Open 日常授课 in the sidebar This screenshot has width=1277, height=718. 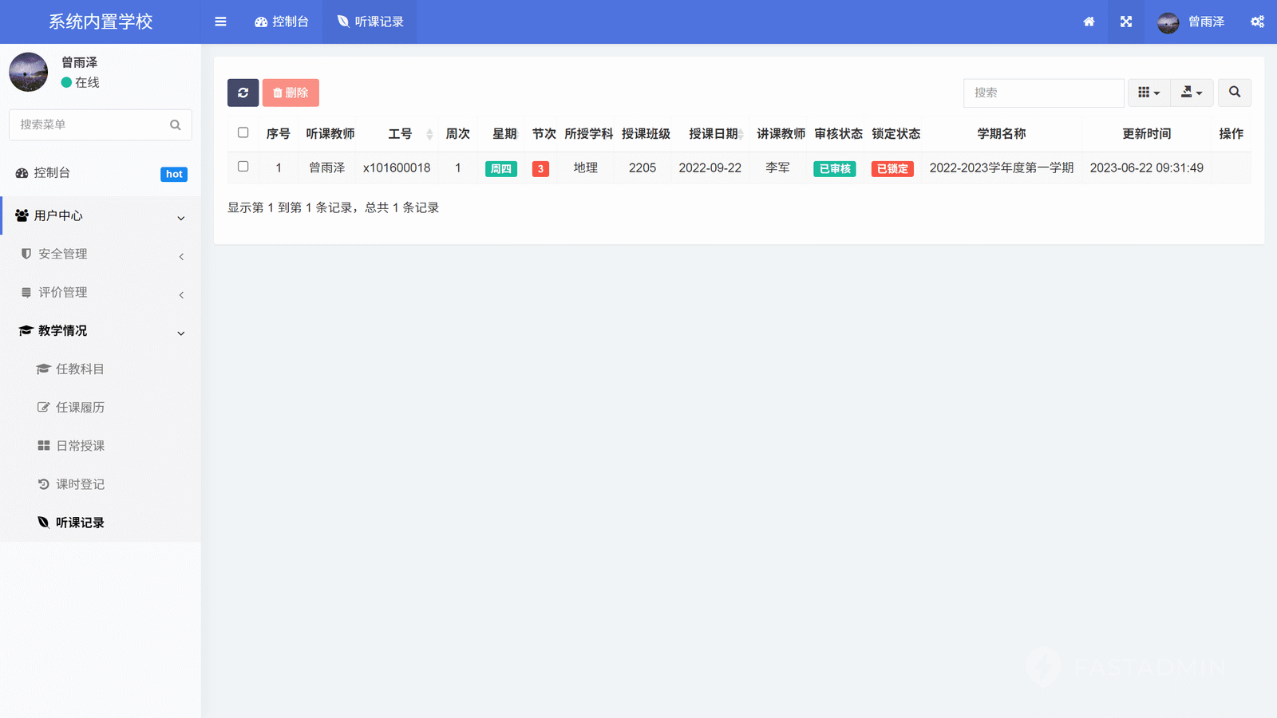click(80, 446)
